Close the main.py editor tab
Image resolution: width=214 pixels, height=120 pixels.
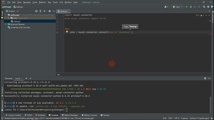coord(69,11)
